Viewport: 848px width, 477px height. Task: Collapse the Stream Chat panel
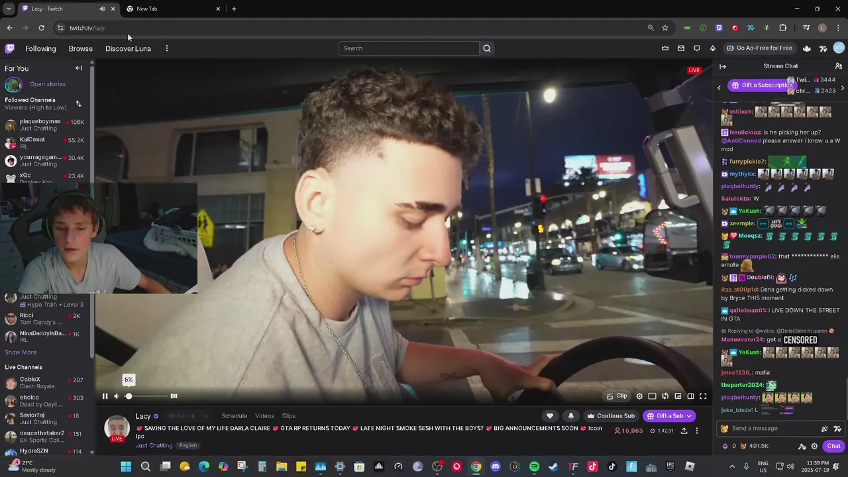coord(723,66)
